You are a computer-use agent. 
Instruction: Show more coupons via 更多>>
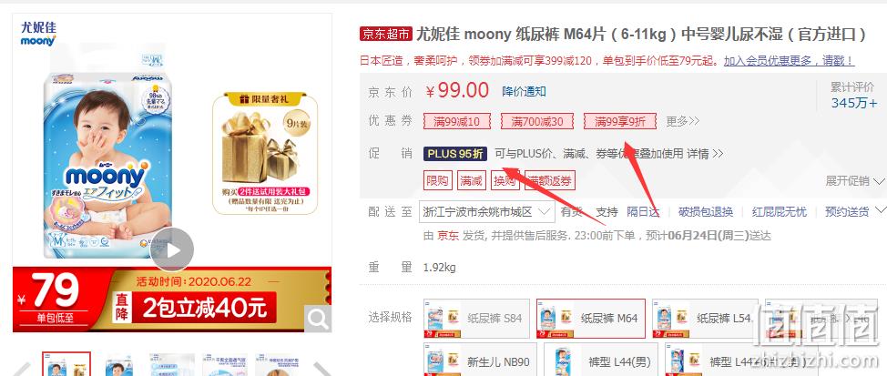point(682,121)
